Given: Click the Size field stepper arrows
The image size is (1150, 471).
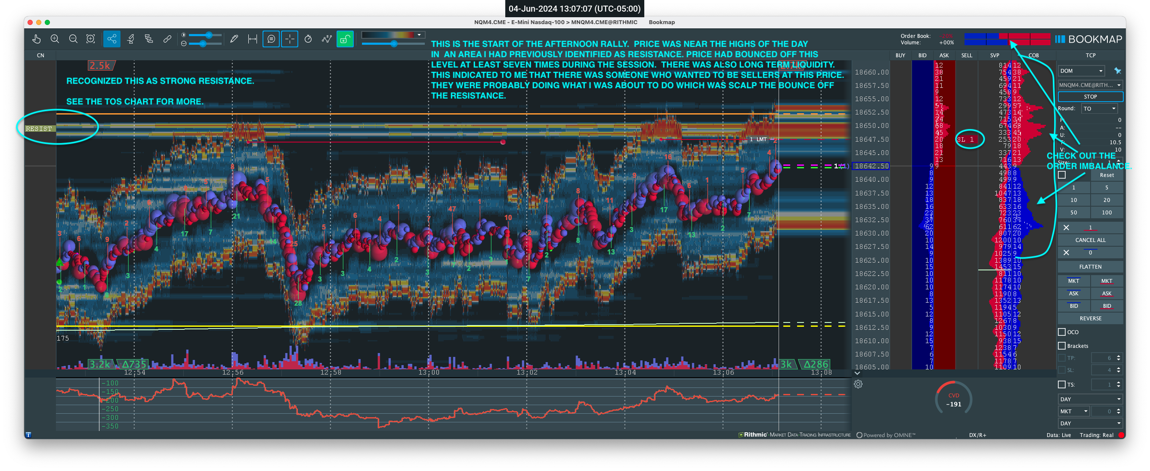Looking at the screenshot, I should 1119,162.
